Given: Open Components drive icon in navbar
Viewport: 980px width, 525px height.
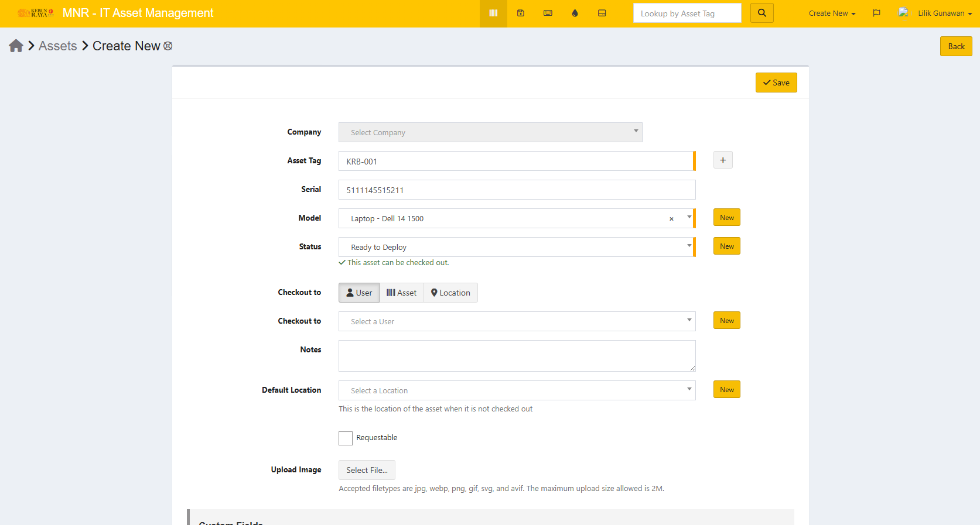Looking at the screenshot, I should pos(602,13).
